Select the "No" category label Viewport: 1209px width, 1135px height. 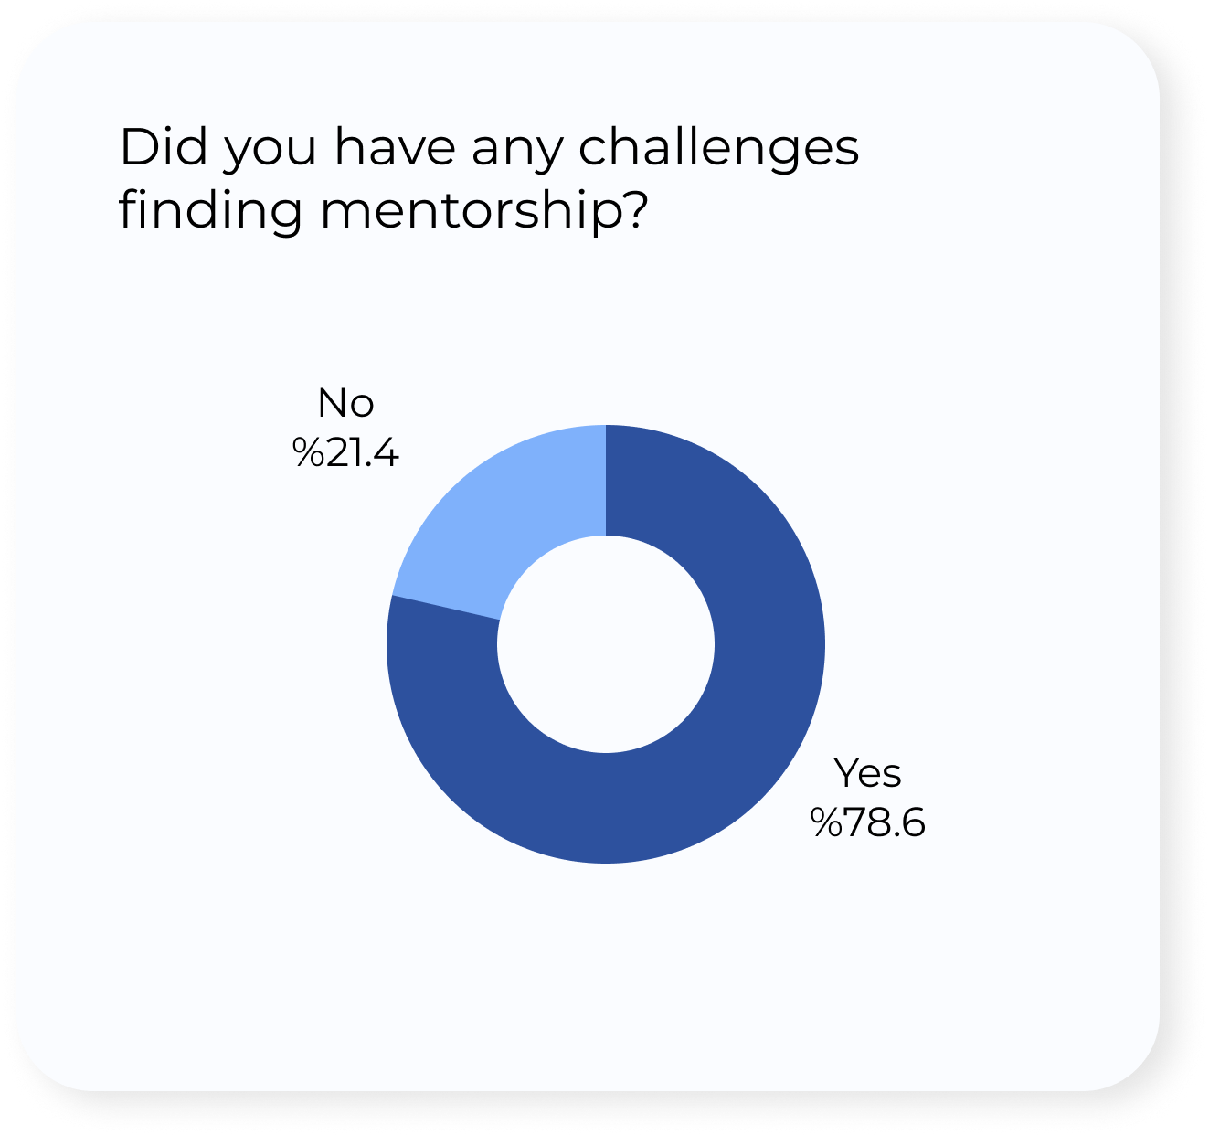345,403
